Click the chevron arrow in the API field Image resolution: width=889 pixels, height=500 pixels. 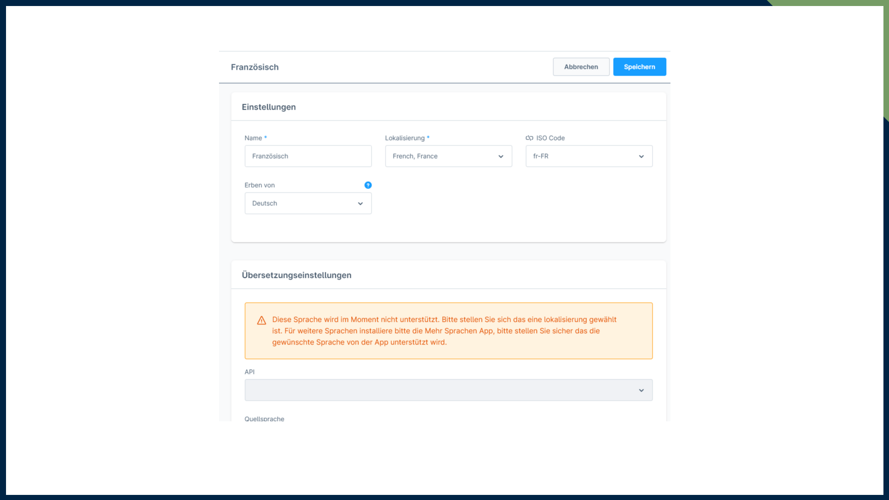(x=641, y=390)
